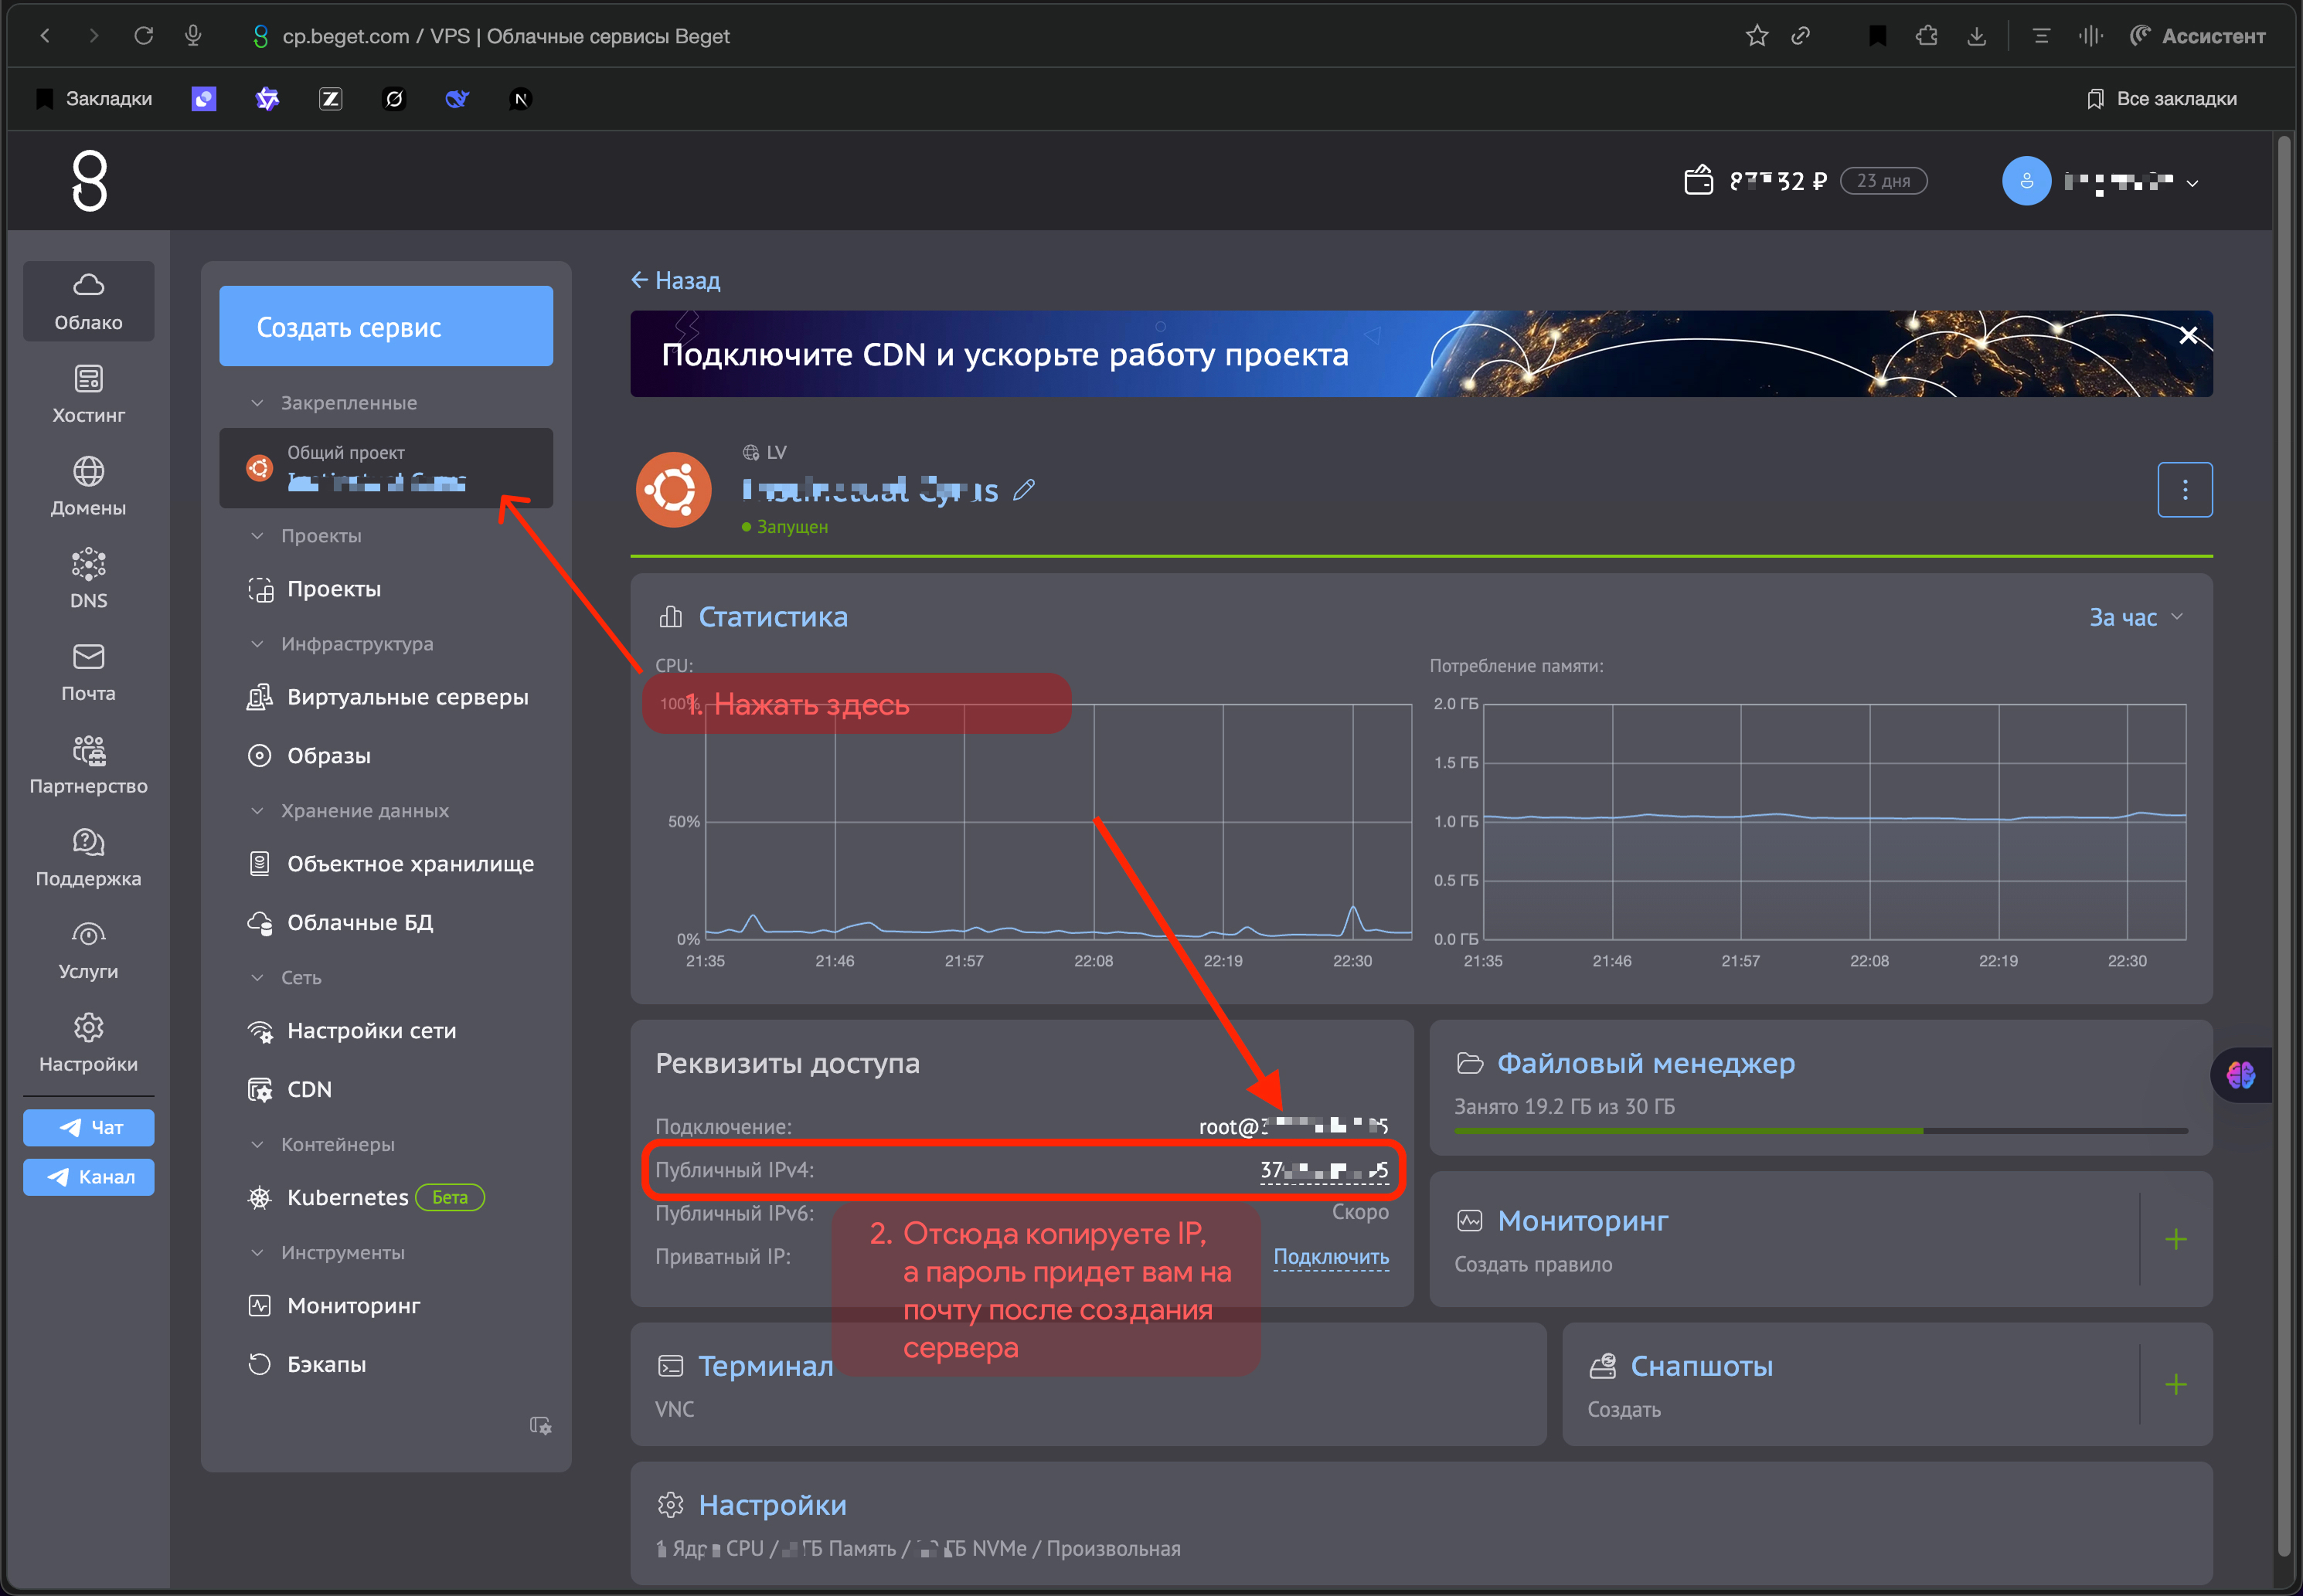Bookmark this page with the star icon
This screenshot has height=1596, width=2303.
(1756, 36)
